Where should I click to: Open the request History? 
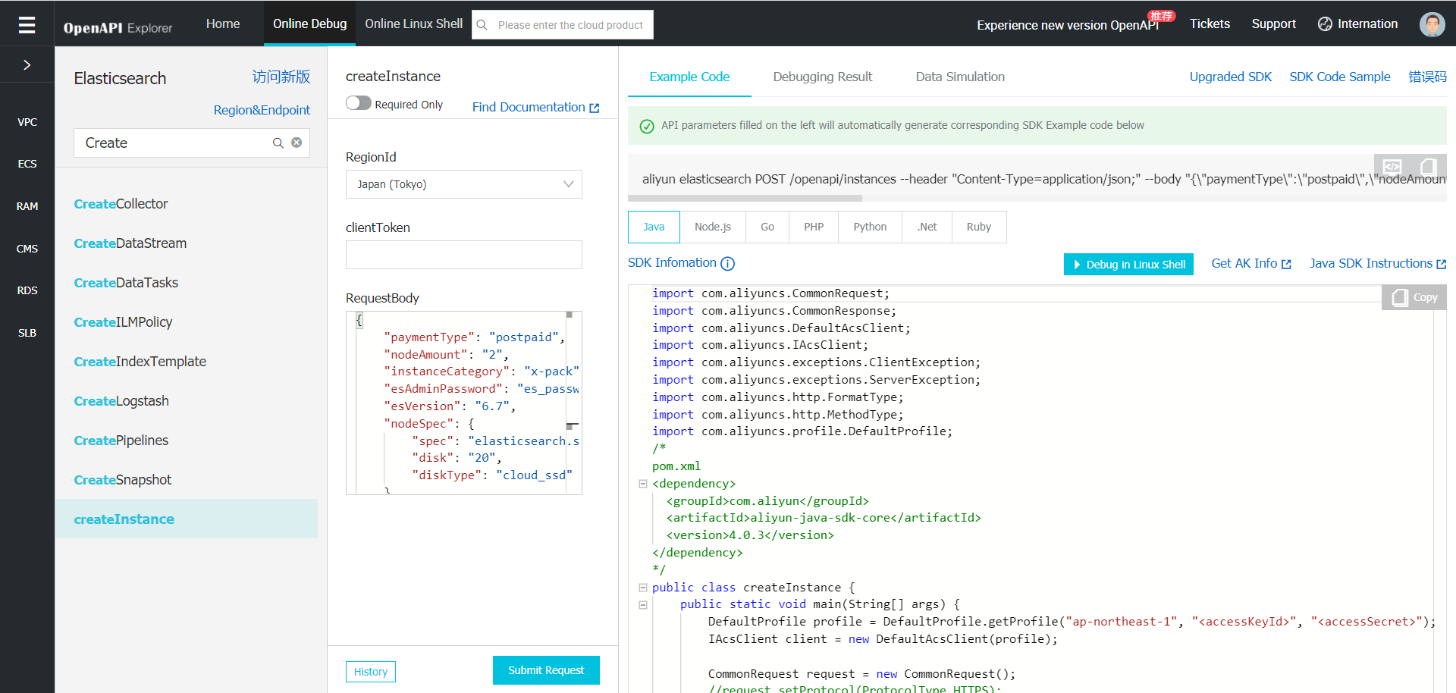click(371, 672)
